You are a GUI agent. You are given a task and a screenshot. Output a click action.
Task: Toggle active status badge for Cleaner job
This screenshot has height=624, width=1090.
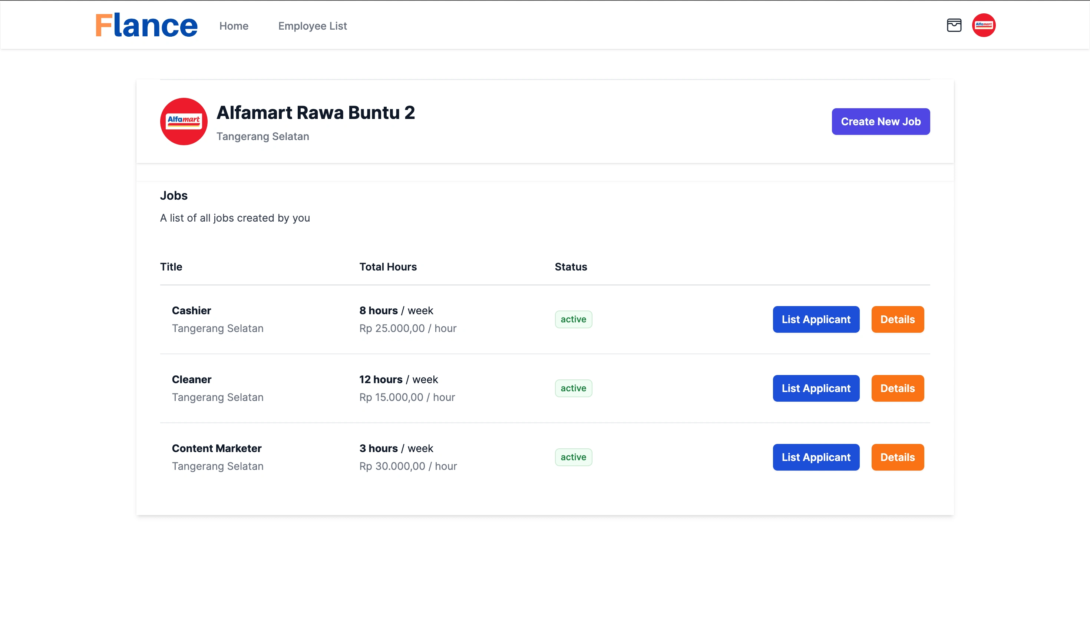coord(573,388)
